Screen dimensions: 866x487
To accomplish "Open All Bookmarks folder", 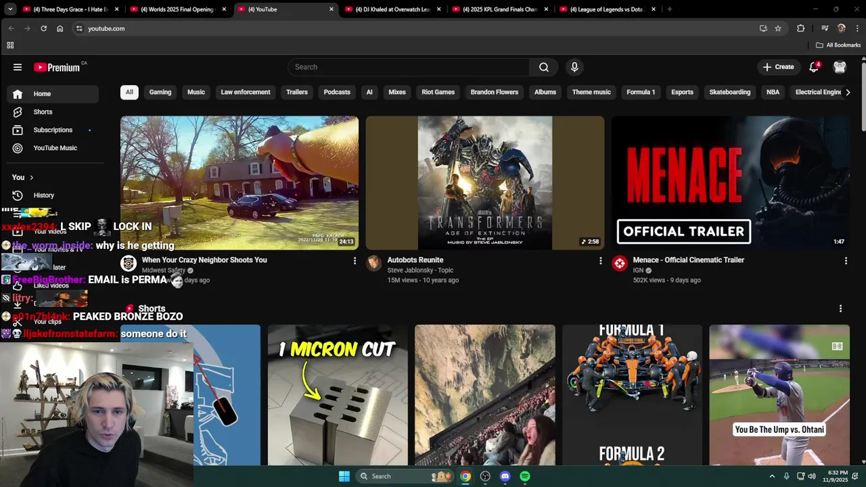I will pos(838,45).
